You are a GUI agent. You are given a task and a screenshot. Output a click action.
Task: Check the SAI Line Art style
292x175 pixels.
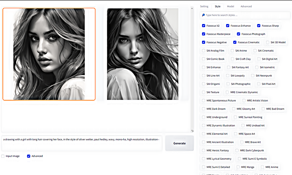pos(204,76)
